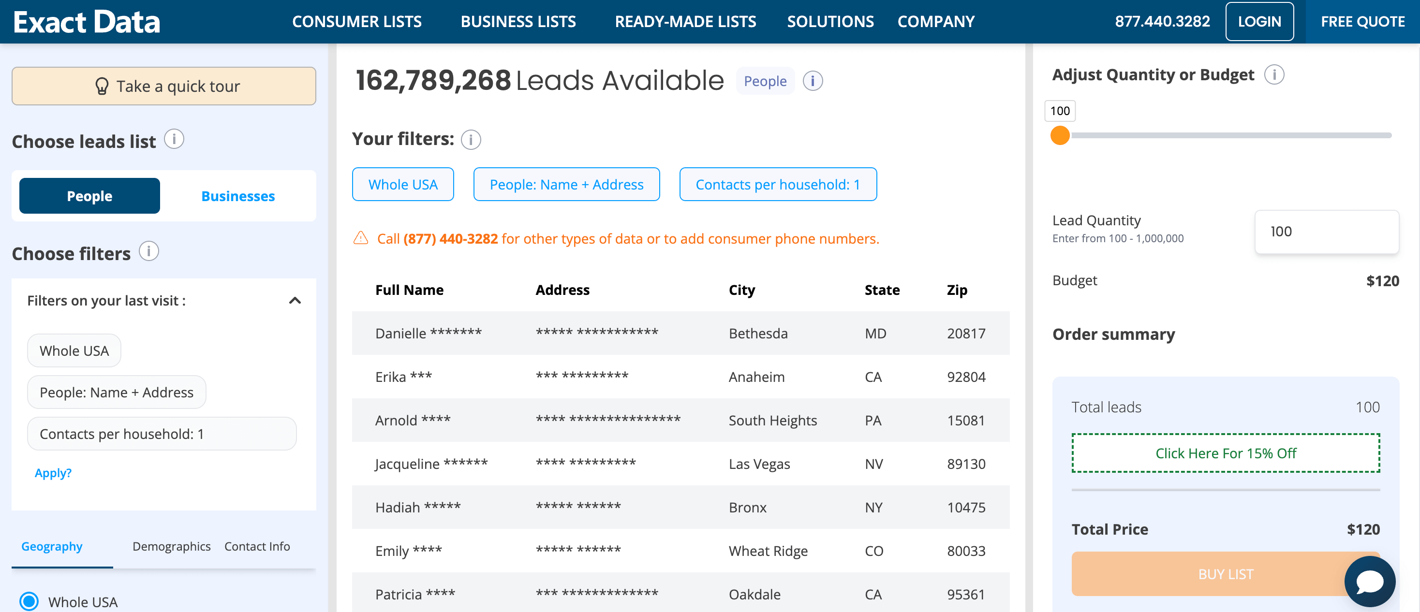Viewport: 1420px width, 612px height.
Task: Switch leads list to Businesses
Action: point(238,196)
